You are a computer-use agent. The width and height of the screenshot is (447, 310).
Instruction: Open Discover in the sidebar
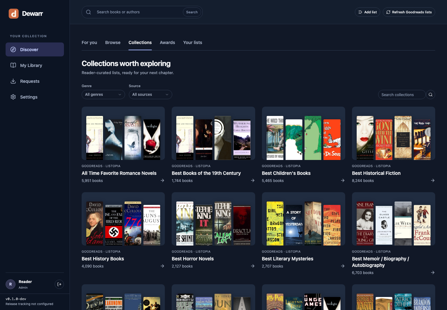pyautogui.click(x=35, y=50)
